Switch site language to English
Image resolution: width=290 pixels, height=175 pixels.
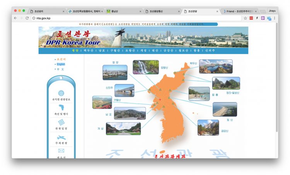point(61,64)
